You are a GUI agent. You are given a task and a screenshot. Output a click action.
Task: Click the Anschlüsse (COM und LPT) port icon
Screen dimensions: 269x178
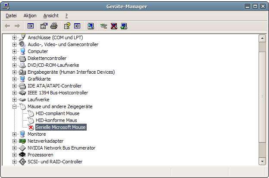[x=22, y=37]
